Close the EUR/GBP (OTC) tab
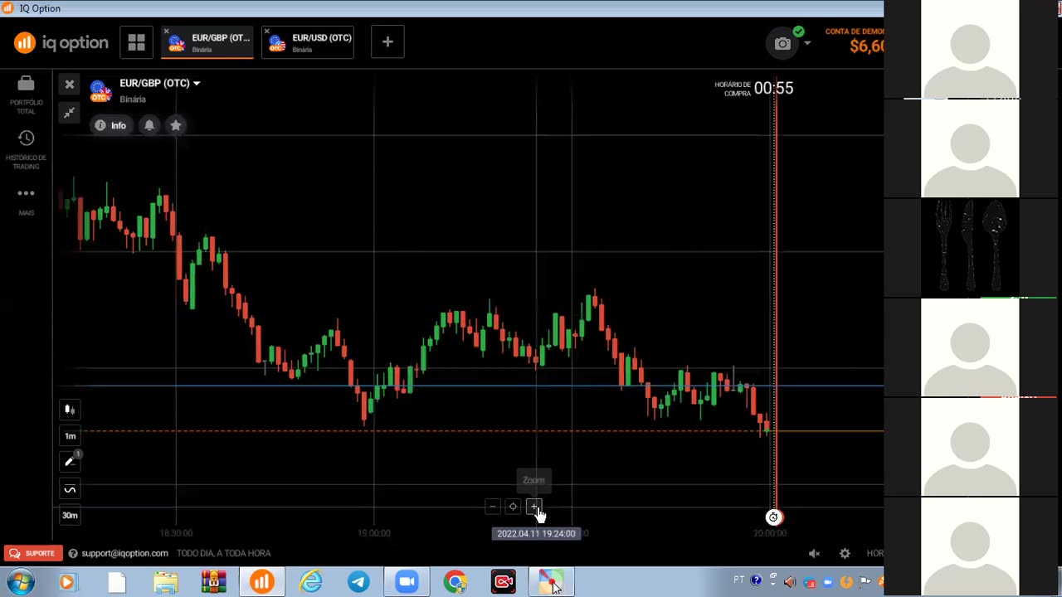The image size is (1062, 597). [x=166, y=32]
